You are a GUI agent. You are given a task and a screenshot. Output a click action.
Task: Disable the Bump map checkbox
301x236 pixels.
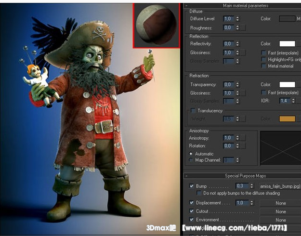pos(191,186)
